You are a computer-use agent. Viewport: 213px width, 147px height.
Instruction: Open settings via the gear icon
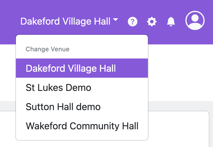[x=152, y=22]
